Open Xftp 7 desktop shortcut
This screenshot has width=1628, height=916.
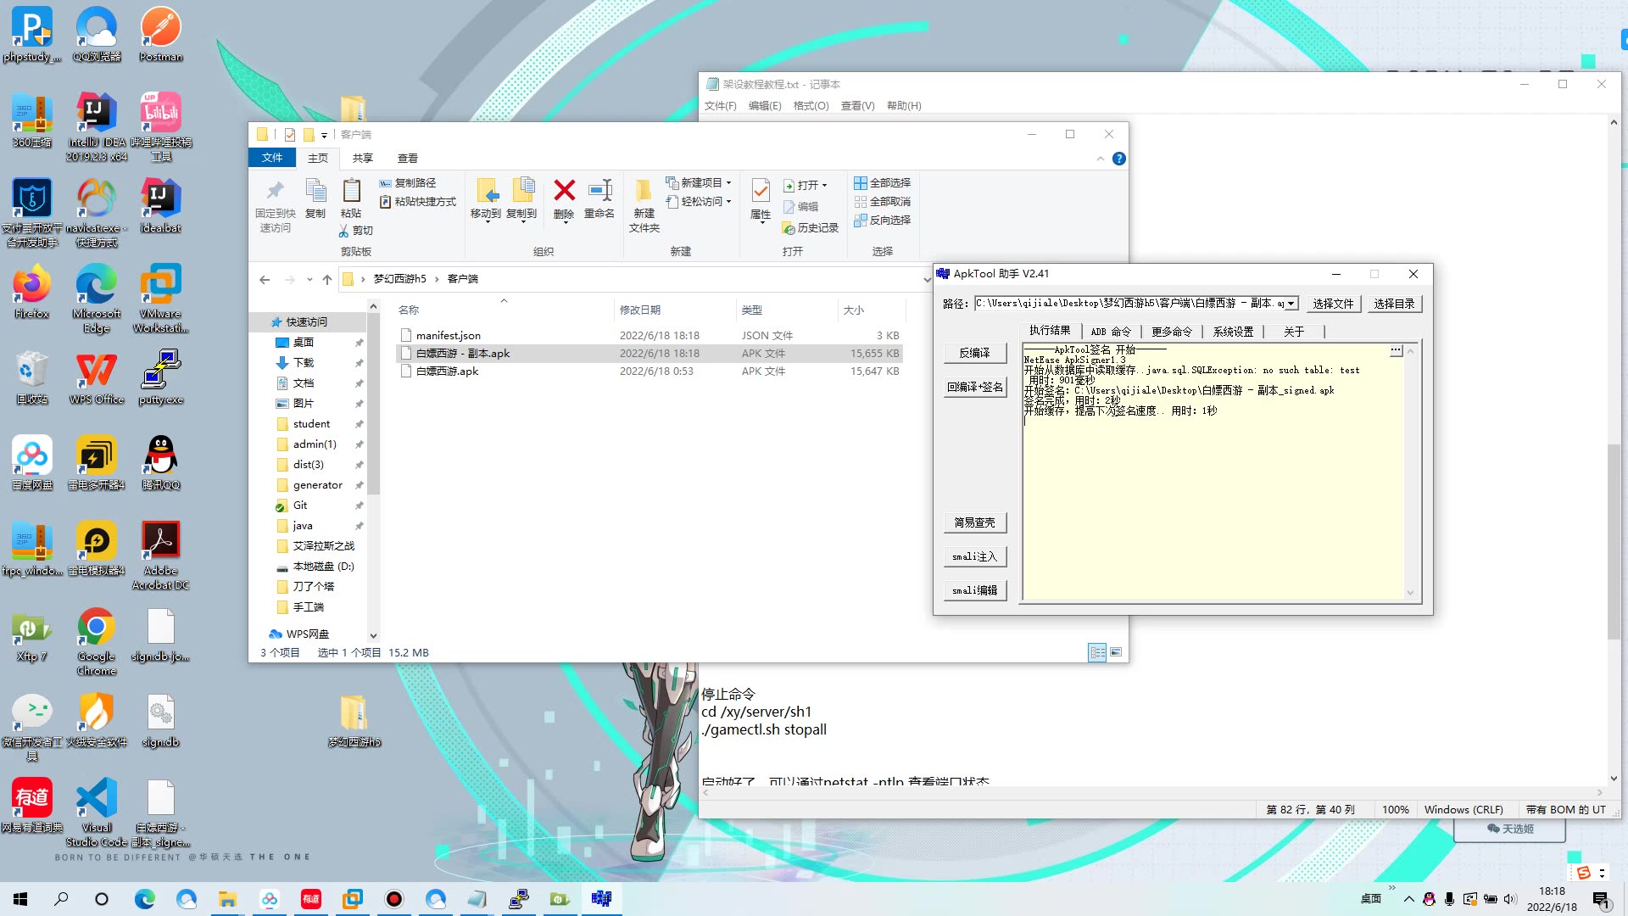32,634
